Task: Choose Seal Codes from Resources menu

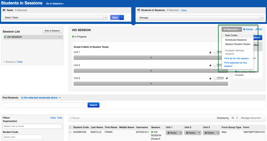Action: point(231,35)
